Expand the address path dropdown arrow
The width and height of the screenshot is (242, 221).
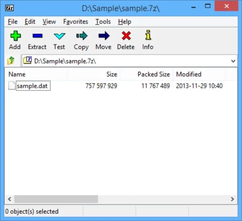coord(233,61)
